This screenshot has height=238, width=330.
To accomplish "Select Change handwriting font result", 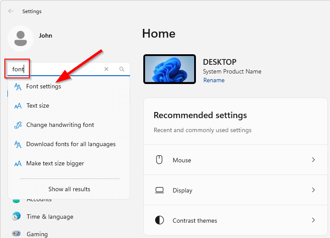I will (x=69, y=125).
